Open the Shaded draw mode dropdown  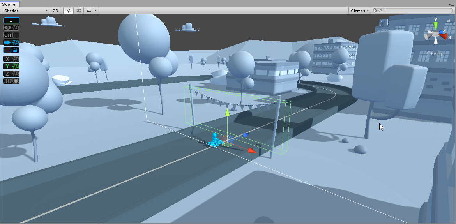point(26,11)
